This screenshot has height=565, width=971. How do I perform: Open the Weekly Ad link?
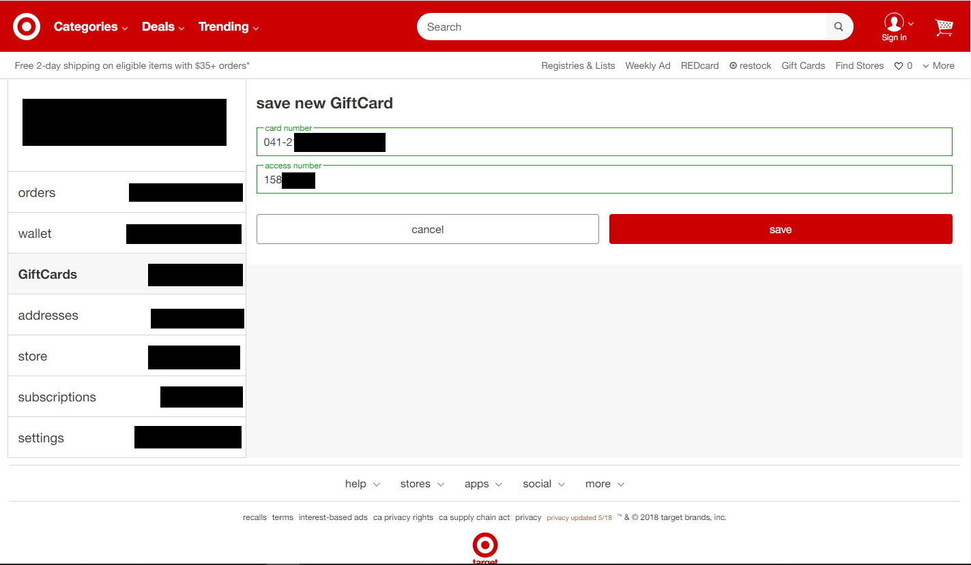point(648,66)
